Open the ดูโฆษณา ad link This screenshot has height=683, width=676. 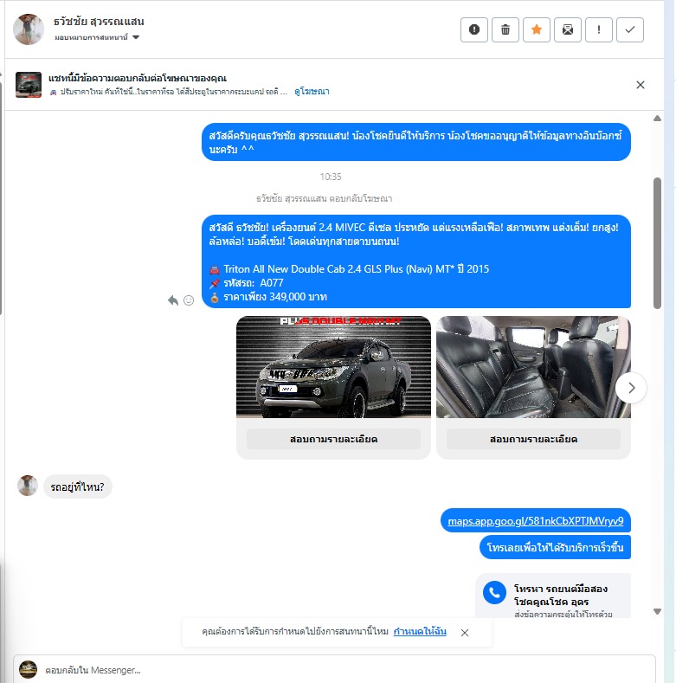coord(312,92)
